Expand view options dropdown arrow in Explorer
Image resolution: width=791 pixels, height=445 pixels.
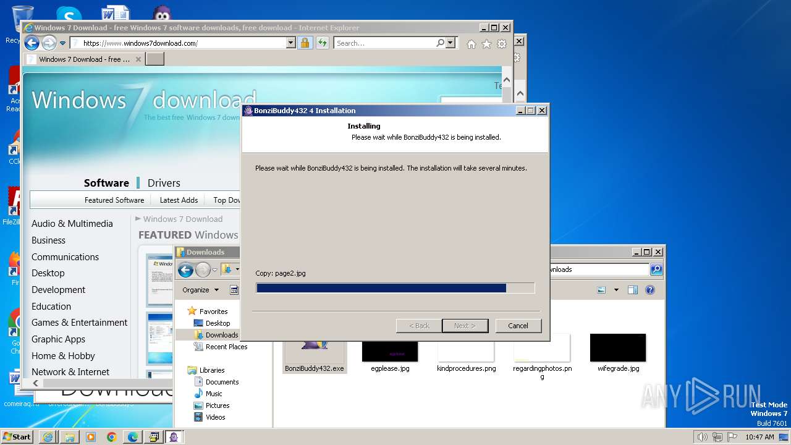616,290
